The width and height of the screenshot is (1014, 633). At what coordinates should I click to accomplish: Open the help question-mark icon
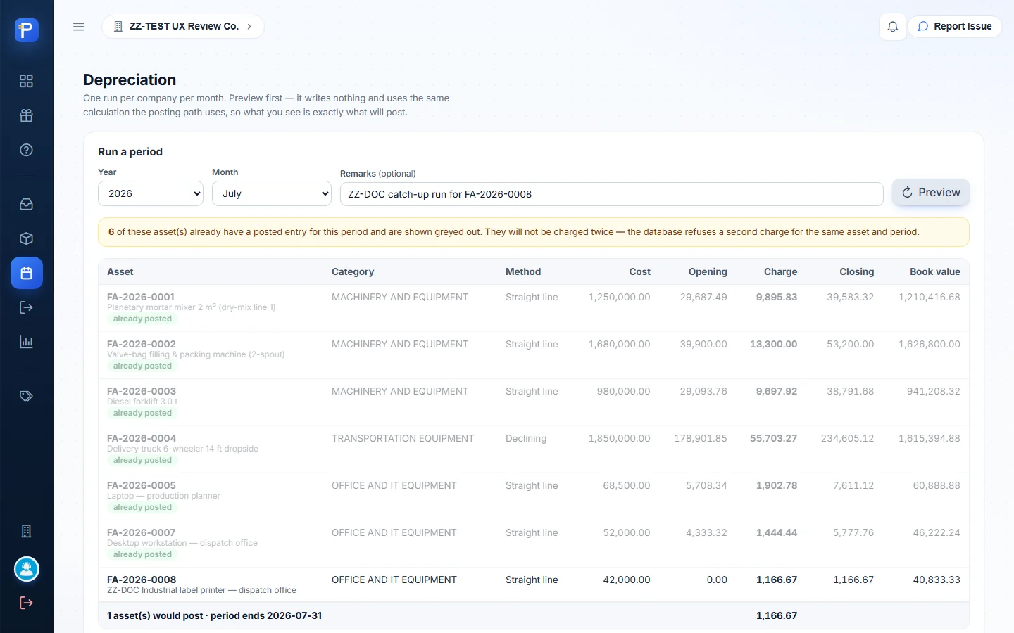coord(27,150)
